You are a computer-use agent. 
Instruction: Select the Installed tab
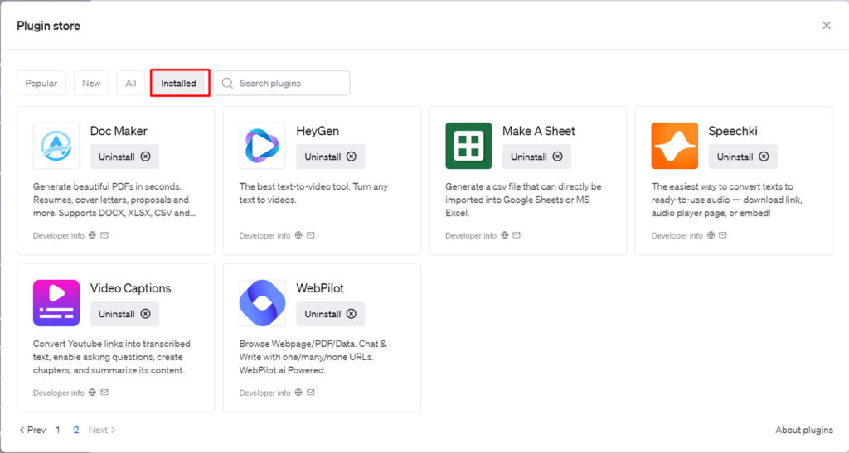(x=179, y=83)
